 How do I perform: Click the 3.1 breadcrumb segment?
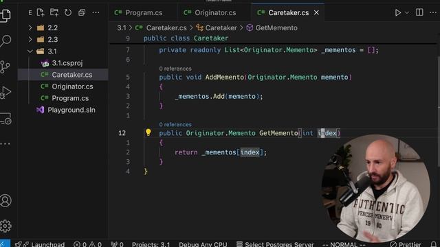[x=122, y=28]
